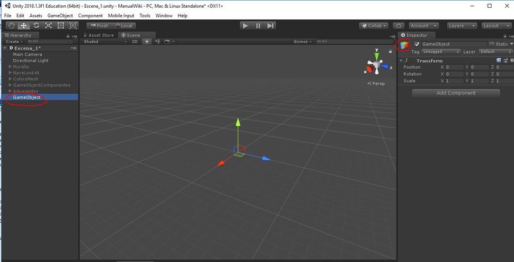Expand the ColorsMesh object
514x262 pixels.
pyautogui.click(x=10, y=79)
